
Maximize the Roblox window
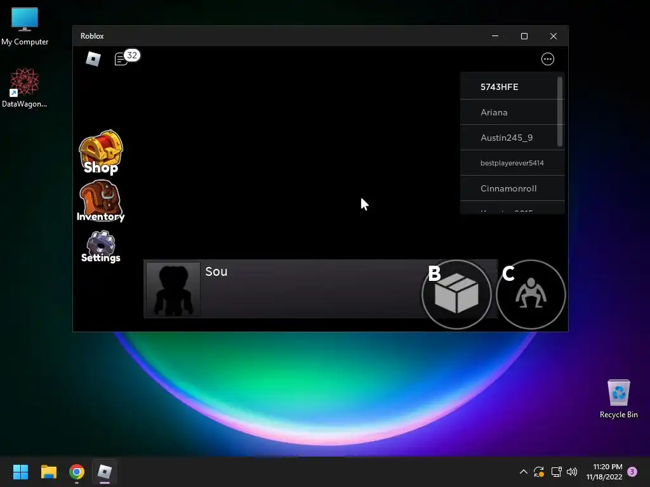tap(524, 36)
